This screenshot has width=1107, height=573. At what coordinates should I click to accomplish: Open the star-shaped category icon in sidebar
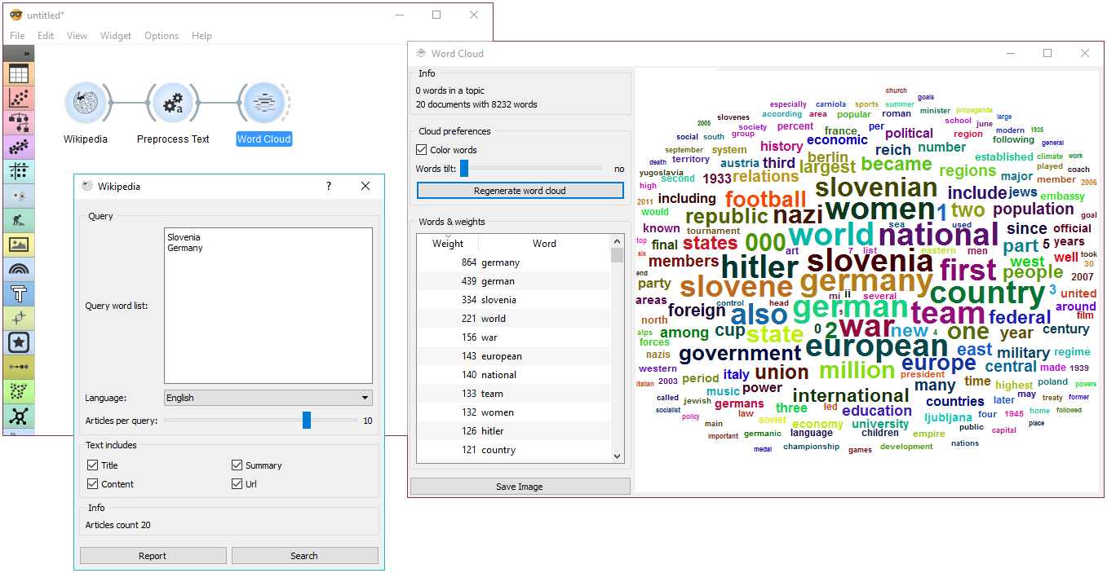19,342
